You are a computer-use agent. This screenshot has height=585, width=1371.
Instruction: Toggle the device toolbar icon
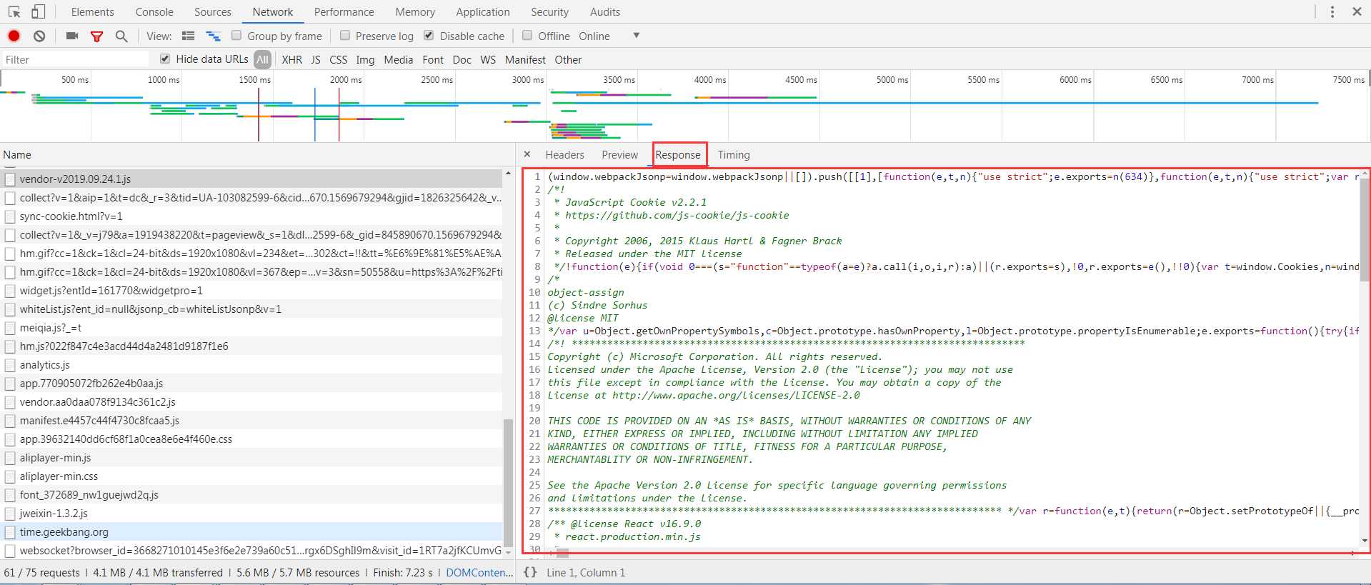38,11
